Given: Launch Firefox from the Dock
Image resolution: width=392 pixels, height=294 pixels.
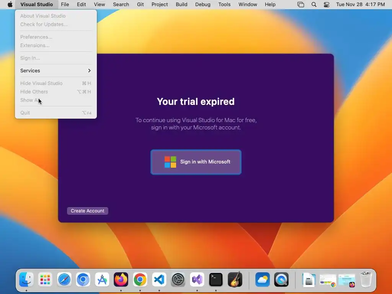Looking at the screenshot, I should [x=121, y=279].
